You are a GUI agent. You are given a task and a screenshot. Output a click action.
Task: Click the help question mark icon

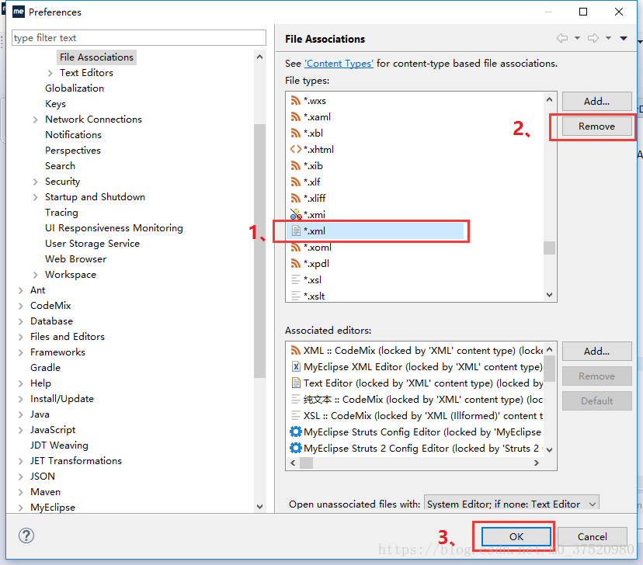(x=26, y=536)
